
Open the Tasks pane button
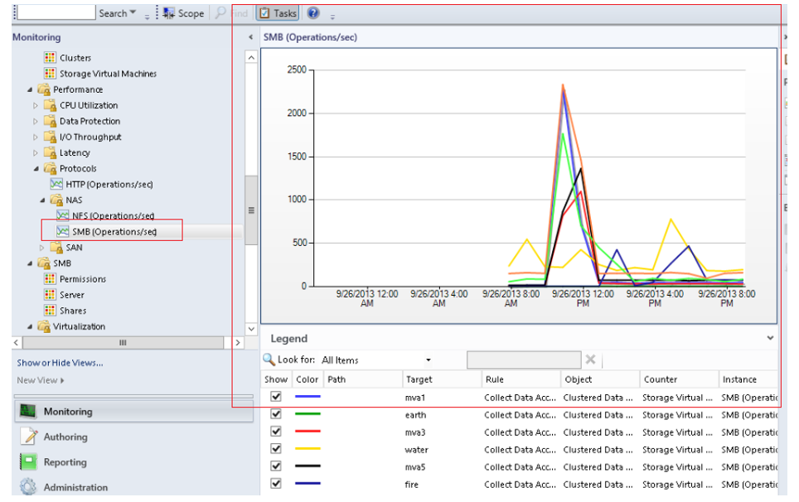pyautogui.click(x=278, y=13)
